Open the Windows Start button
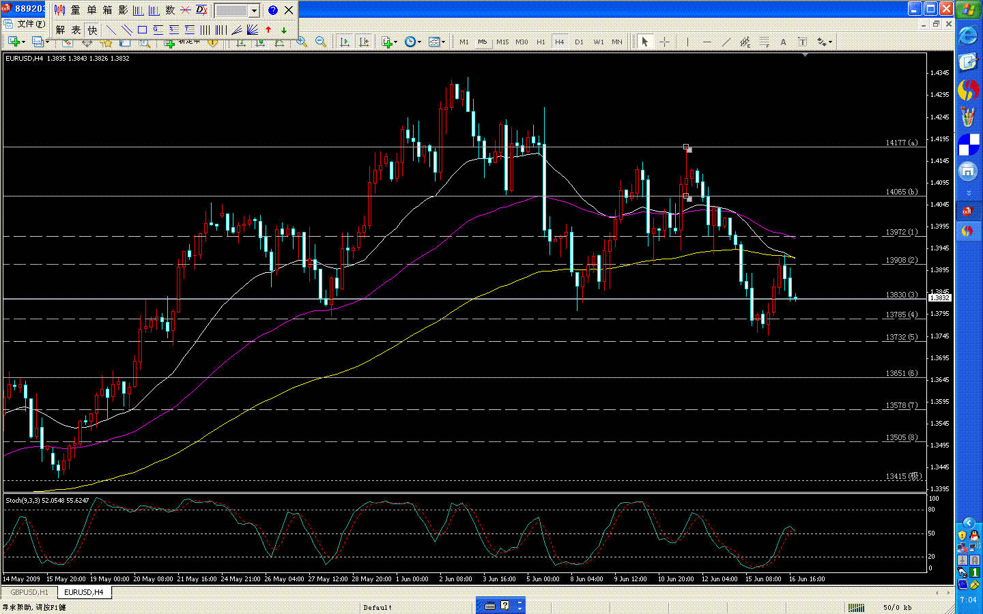The height and width of the screenshot is (614, 983). 968,10
